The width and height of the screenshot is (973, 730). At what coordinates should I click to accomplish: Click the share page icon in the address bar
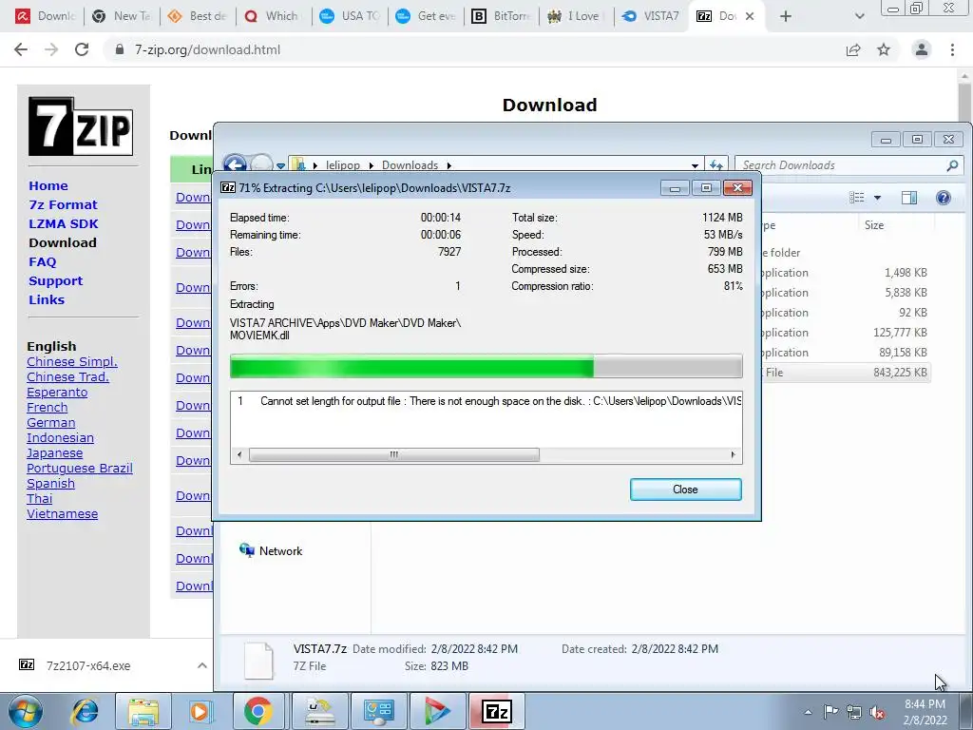point(853,49)
